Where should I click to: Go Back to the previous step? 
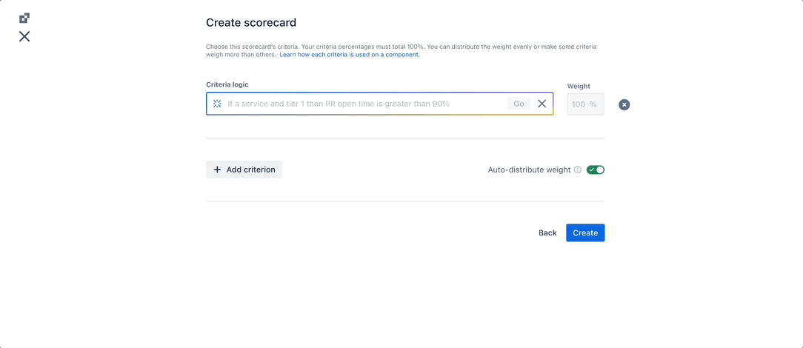pyautogui.click(x=547, y=232)
